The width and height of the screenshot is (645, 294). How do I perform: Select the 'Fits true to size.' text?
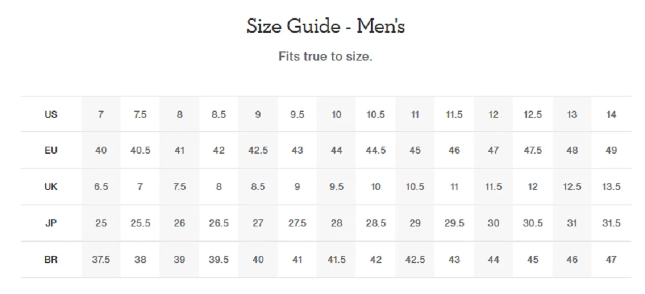pos(325,56)
